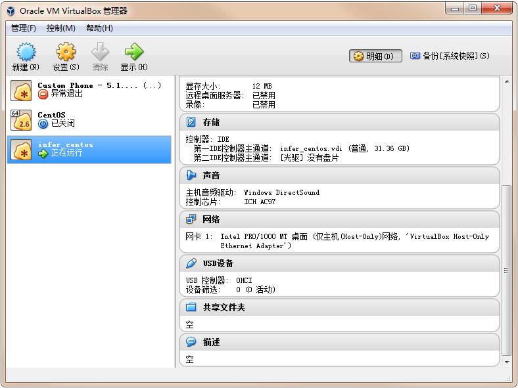Click the 网络 network section icon
The image size is (518, 388).
click(191, 219)
